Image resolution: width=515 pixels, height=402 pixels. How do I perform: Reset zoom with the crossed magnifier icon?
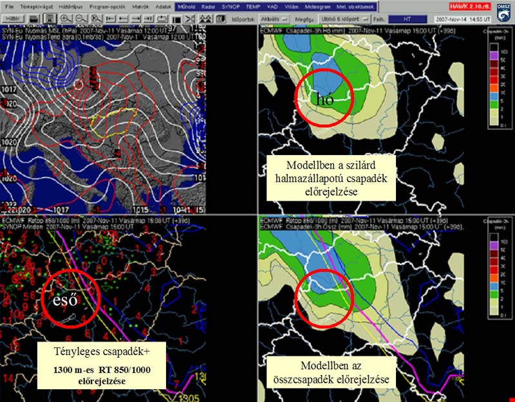95,19
